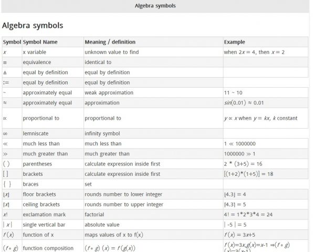Click the '≡' symbol cell
313x252 pixels.
[x=5, y=62]
